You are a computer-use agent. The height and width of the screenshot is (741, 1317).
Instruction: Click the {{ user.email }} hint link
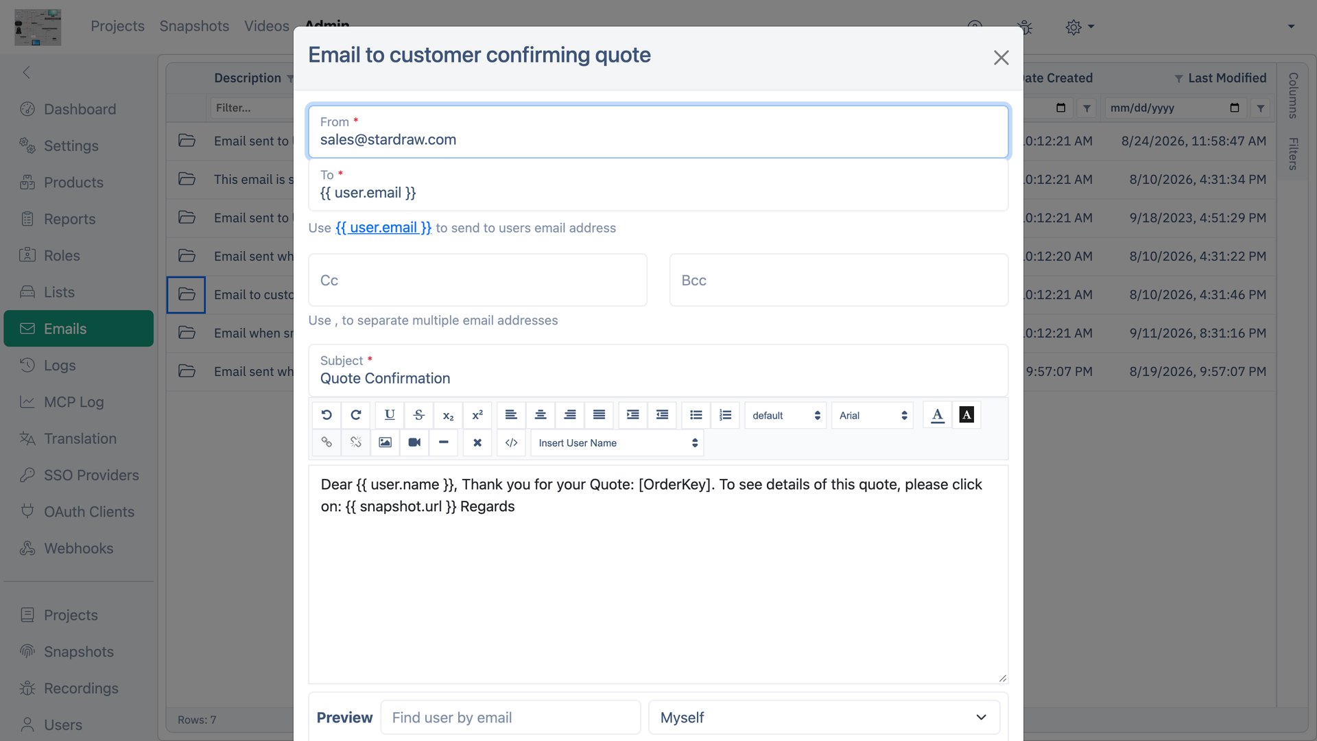pos(383,228)
